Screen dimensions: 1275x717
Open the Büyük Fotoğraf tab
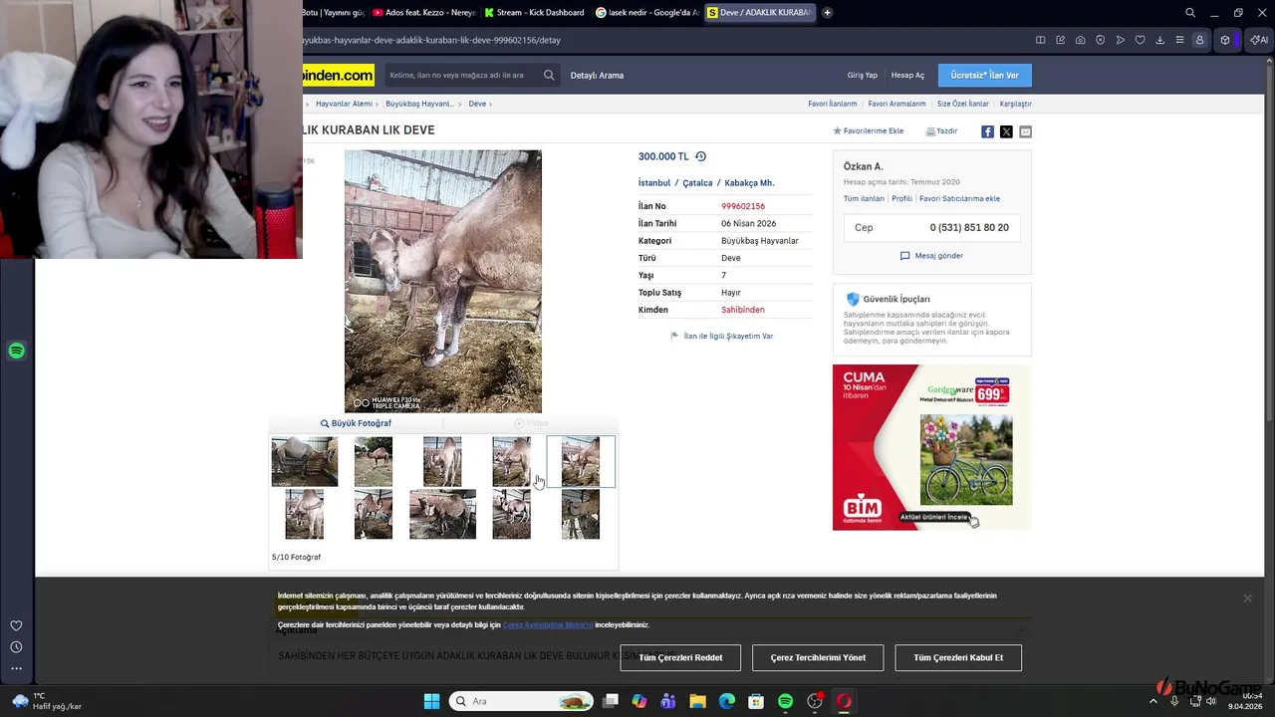[356, 423]
